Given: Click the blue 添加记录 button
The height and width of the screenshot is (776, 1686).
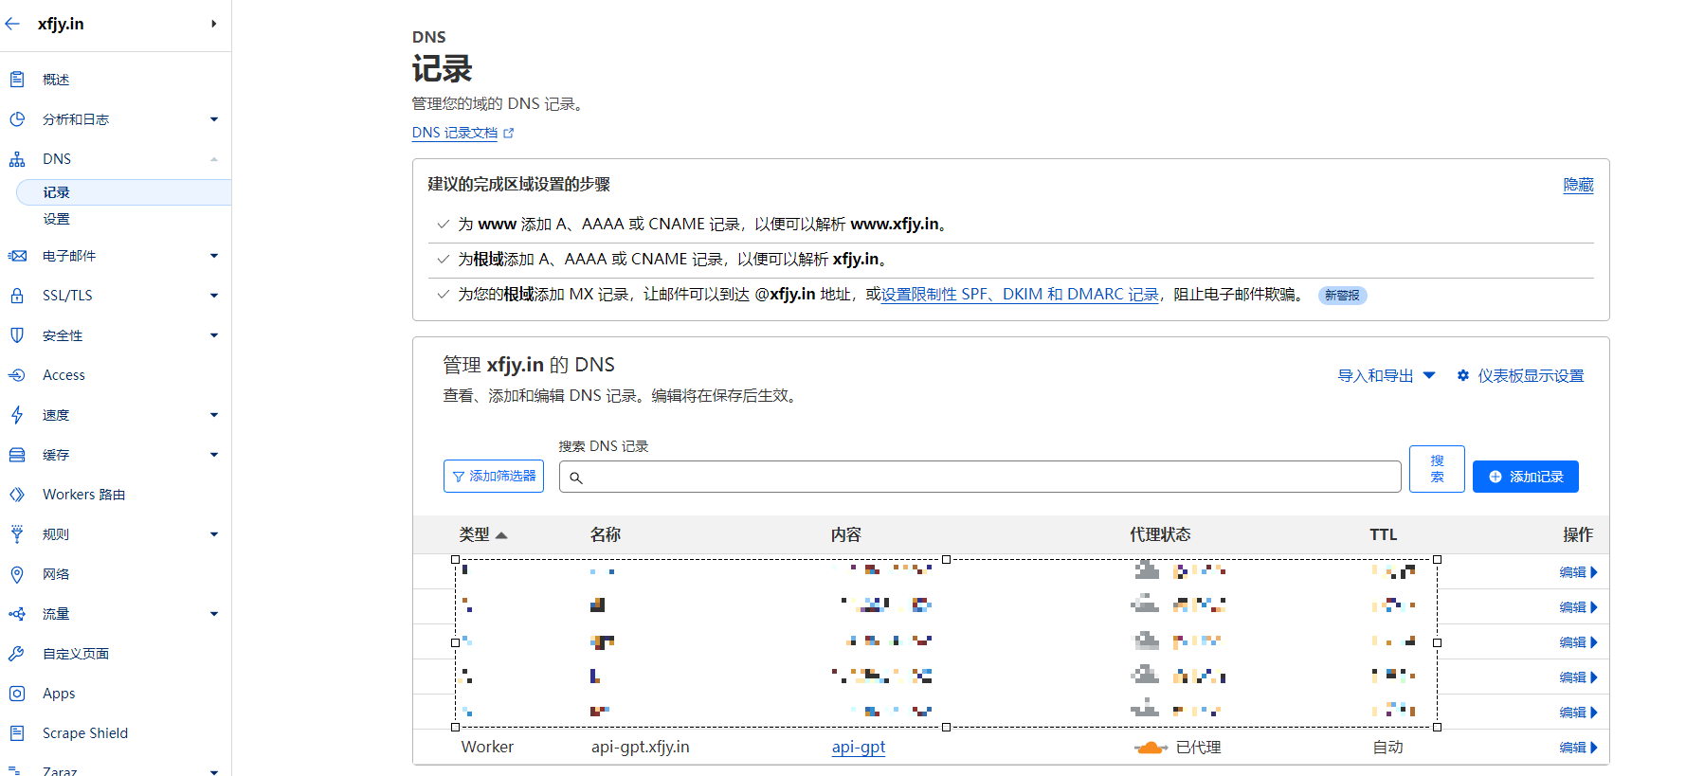Looking at the screenshot, I should 1526,477.
